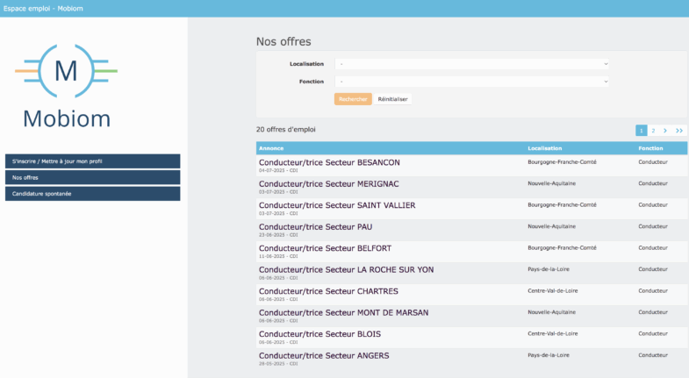Jump to last page double-arrow

point(679,131)
